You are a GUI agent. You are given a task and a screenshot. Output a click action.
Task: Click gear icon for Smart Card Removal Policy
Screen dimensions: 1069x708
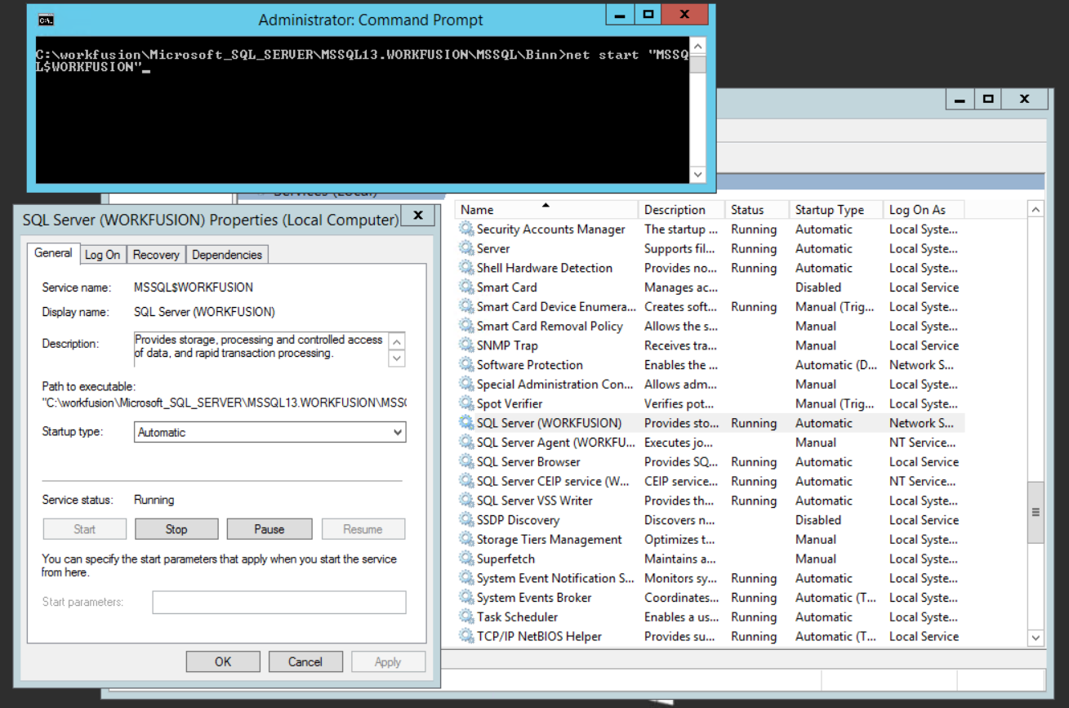pos(466,326)
